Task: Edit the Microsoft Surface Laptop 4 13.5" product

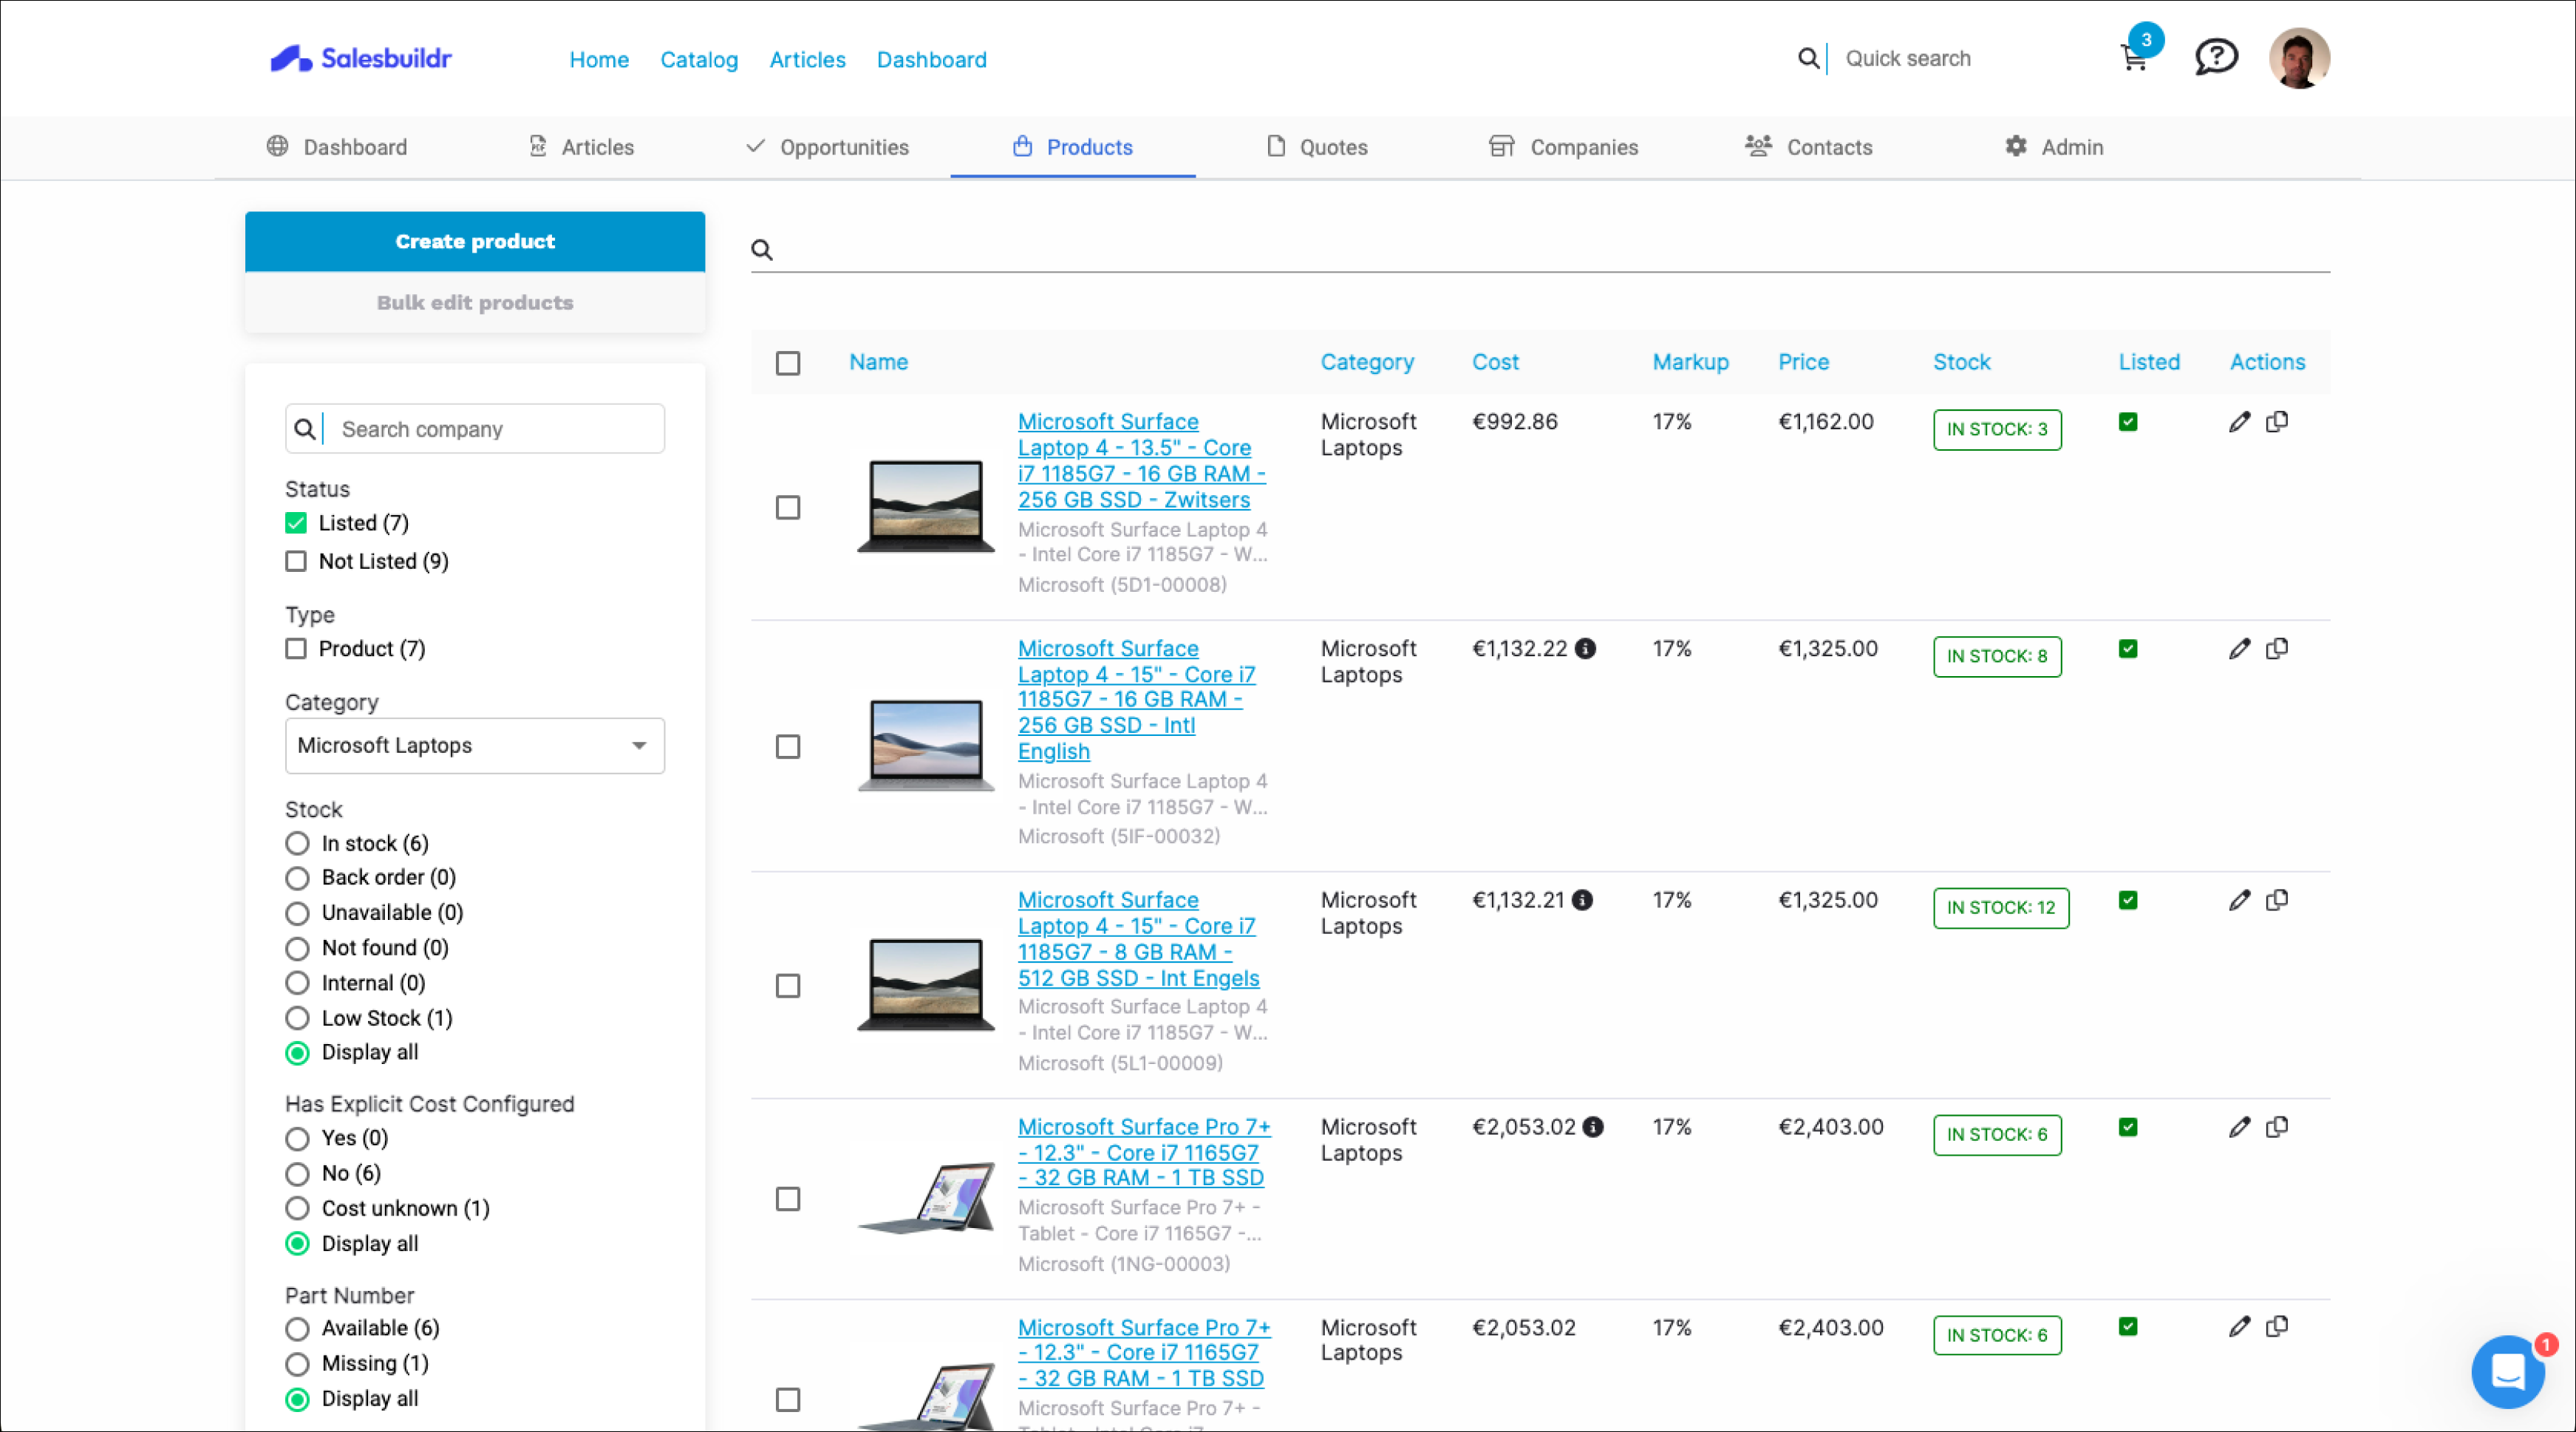Action: point(2240,422)
